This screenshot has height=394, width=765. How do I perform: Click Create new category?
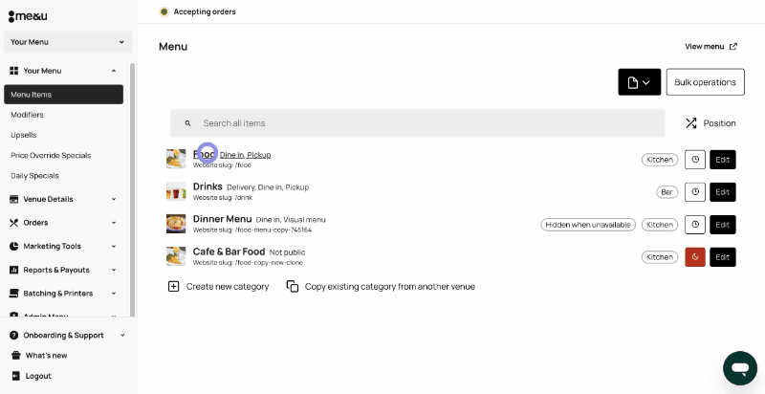pyautogui.click(x=218, y=287)
